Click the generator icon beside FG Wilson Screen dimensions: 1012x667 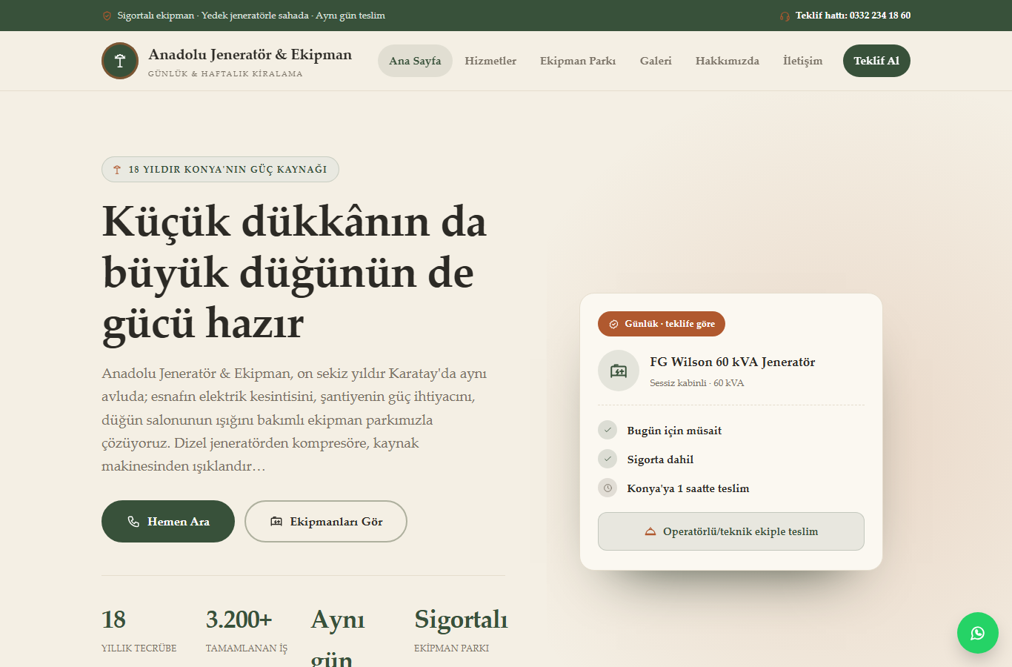(x=619, y=371)
